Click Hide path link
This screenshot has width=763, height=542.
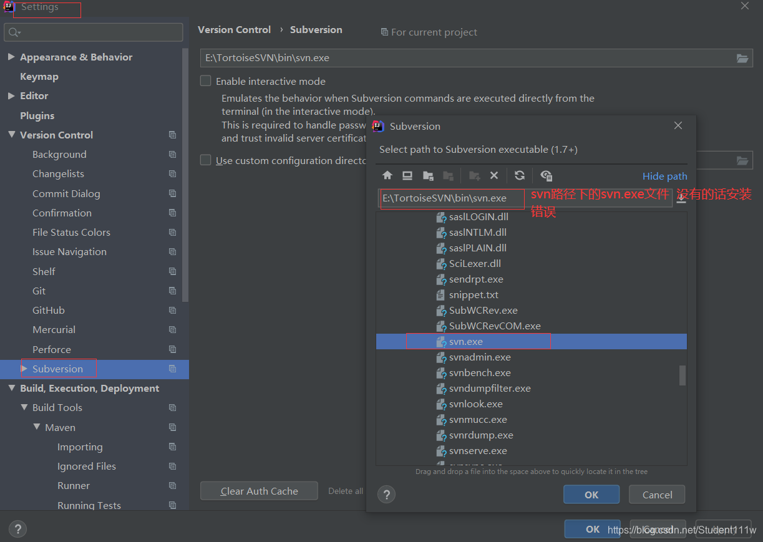(664, 176)
